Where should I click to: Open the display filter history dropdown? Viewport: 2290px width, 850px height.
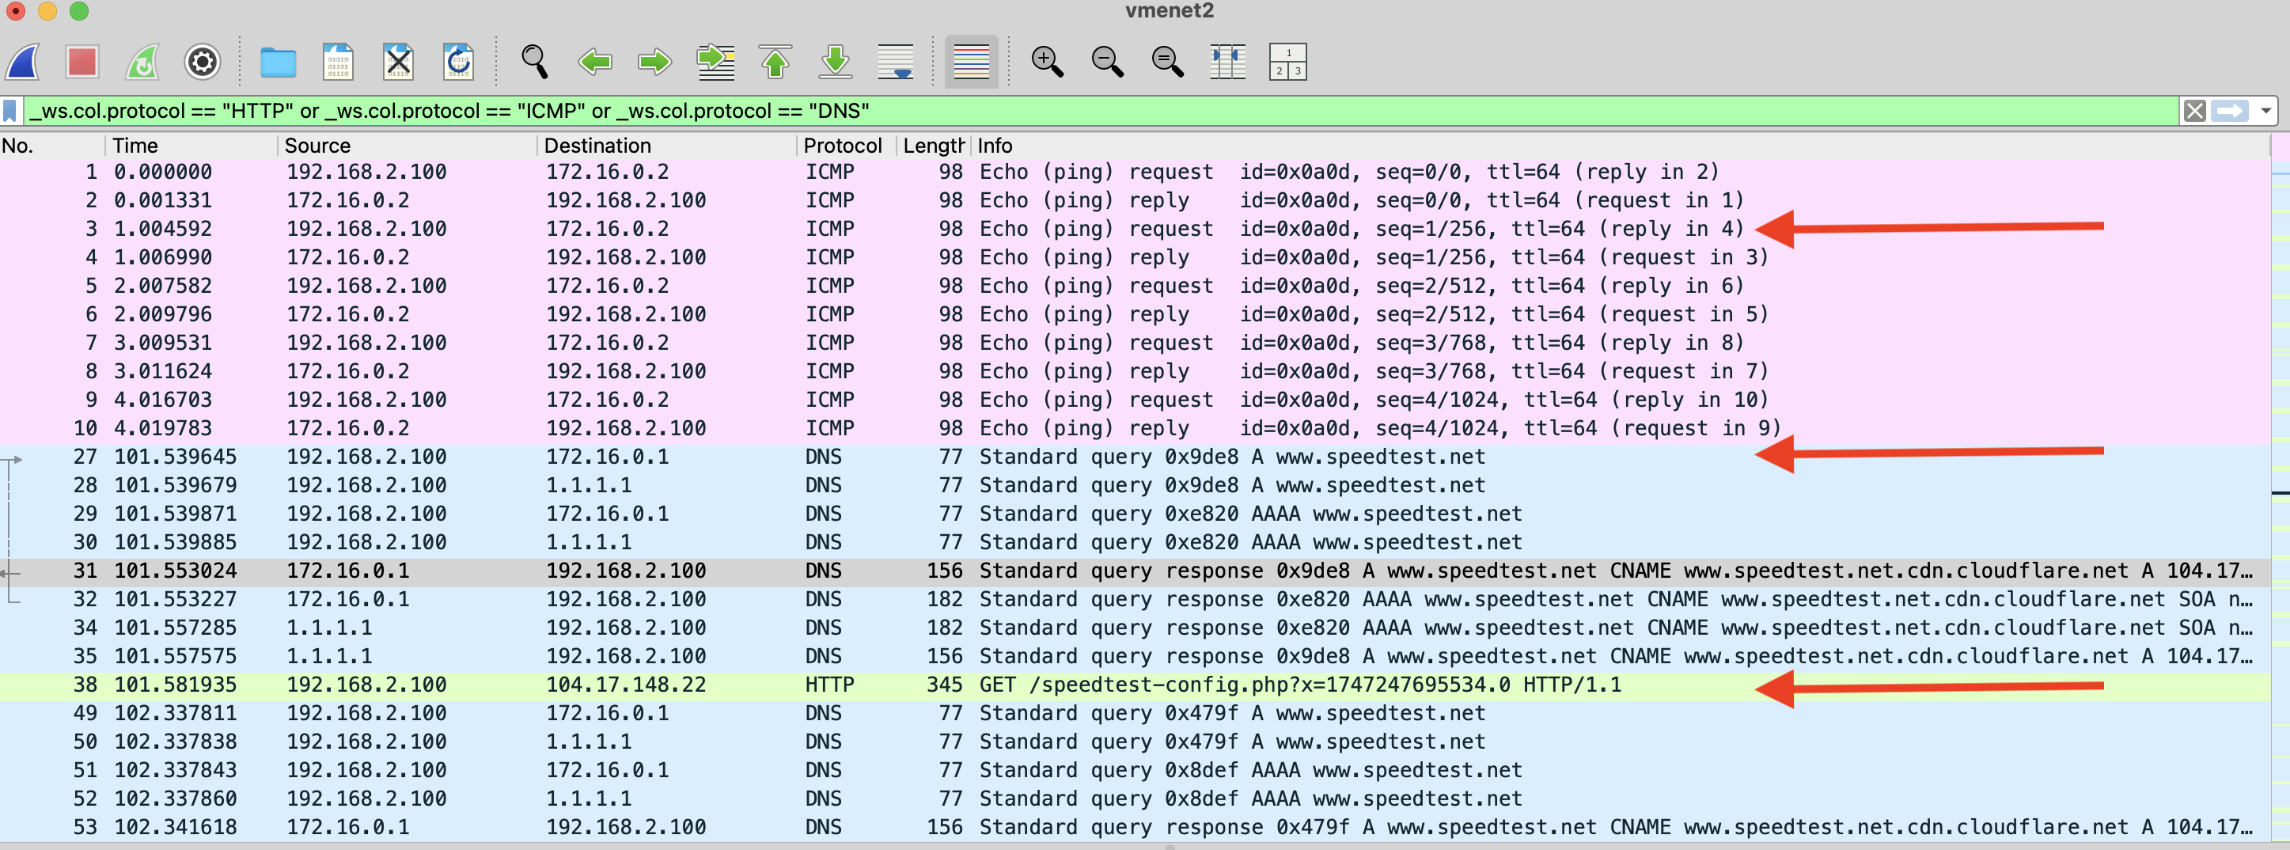click(x=2266, y=111)
